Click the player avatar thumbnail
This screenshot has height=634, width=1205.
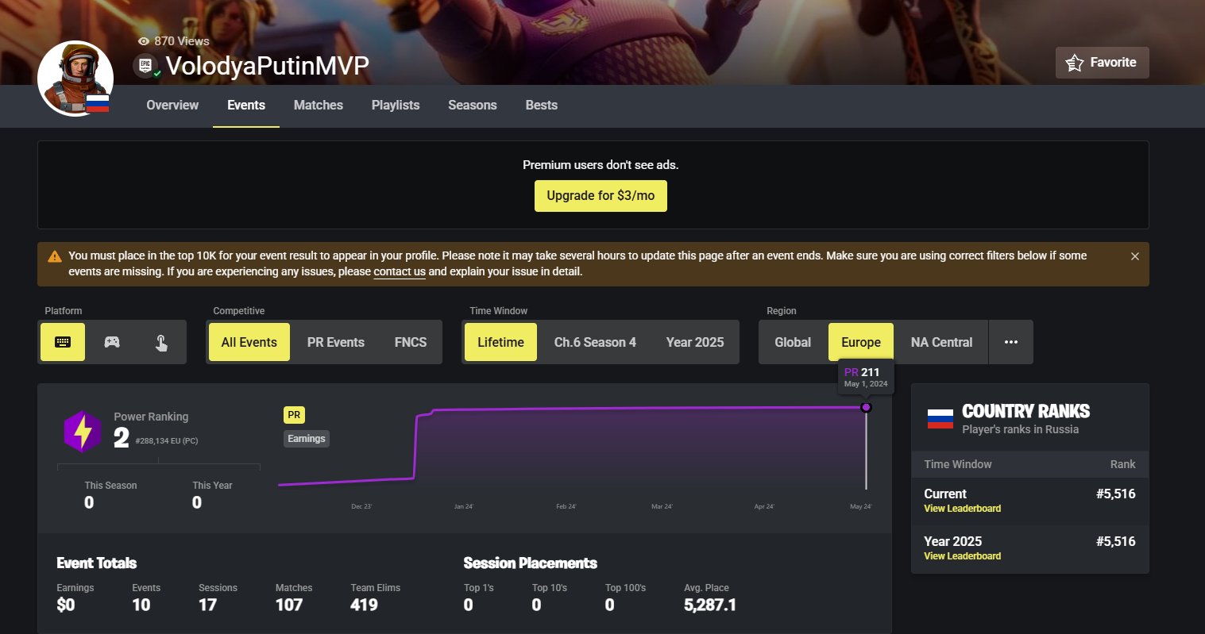[75, 79]
